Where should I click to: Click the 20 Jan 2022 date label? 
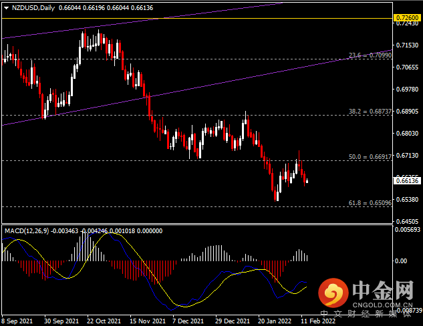click(274, 321)
